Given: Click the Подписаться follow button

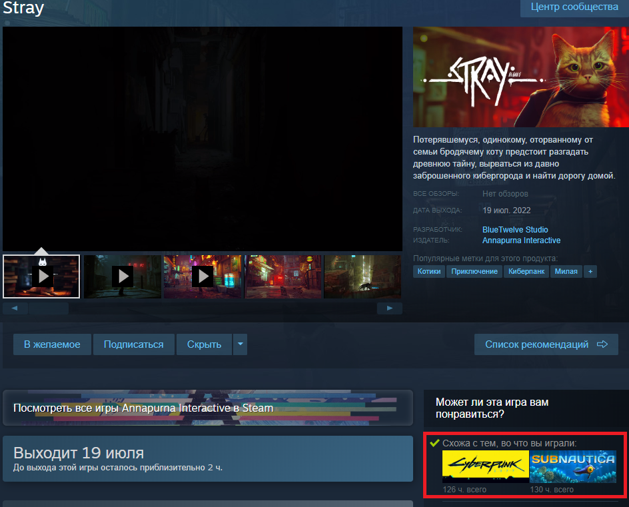Looking at the screenshot, I should point(133,344).
